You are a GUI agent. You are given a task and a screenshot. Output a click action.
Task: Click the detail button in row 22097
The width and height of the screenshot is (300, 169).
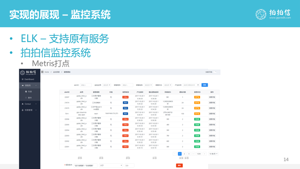tap(212, 97)
